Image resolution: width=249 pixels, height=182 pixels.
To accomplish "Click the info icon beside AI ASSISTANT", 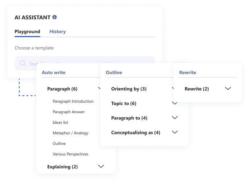I will point(55,17).
